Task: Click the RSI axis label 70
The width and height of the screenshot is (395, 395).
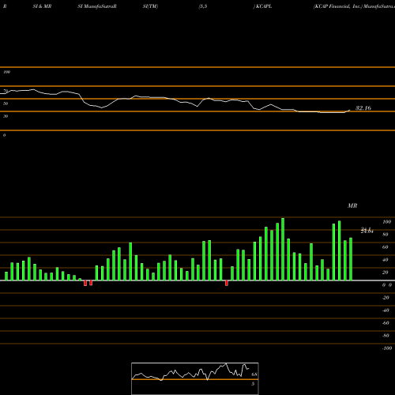Action: click(6, 91)
